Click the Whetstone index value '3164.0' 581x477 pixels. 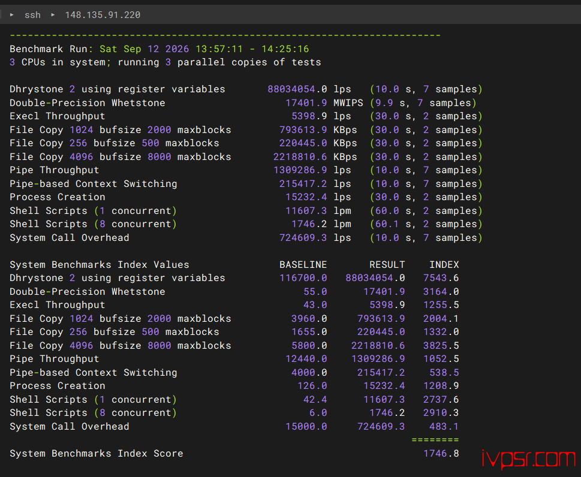[441, 292]
